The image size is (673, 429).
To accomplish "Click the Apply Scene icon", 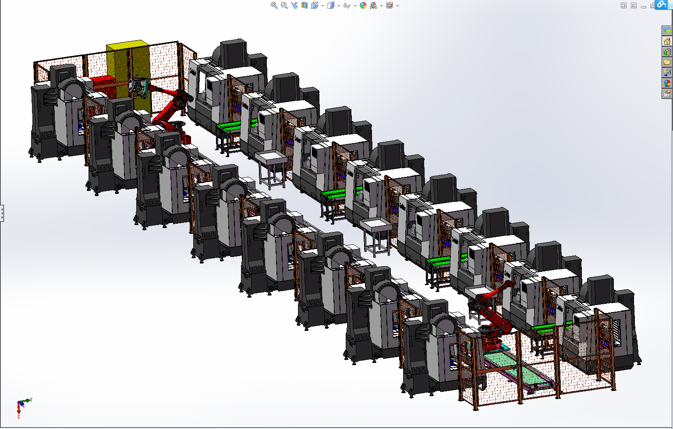I will pos(373,5).
